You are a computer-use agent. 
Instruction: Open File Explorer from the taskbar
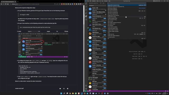[73, 93]
